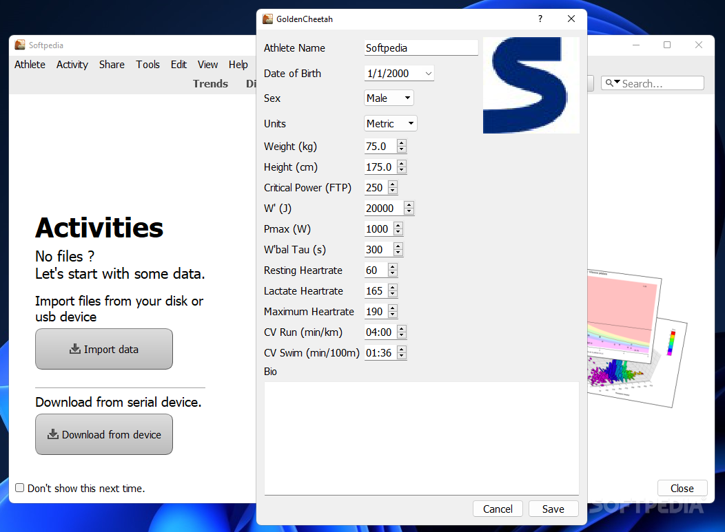Viewport: 725px width, 532px height.
Task: Close the GoldenCheetah athlete dialog
Action: click(x=571, y=19)
